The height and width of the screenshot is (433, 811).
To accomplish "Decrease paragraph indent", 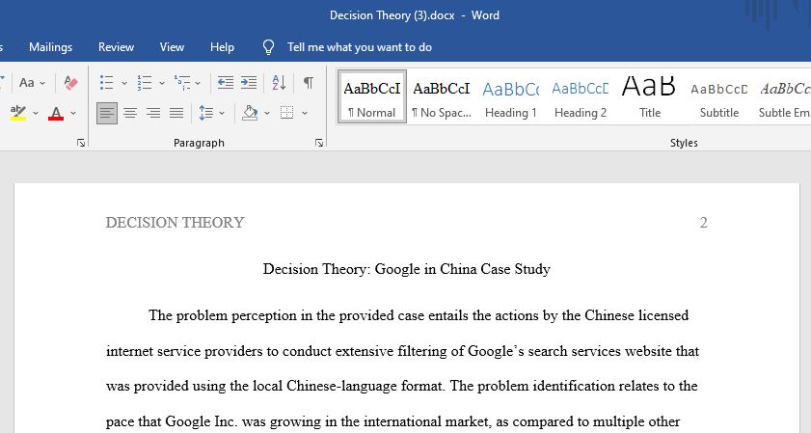I will 225,83.
